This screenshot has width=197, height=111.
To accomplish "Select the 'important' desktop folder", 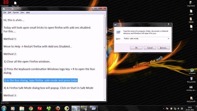I will 191,4.
